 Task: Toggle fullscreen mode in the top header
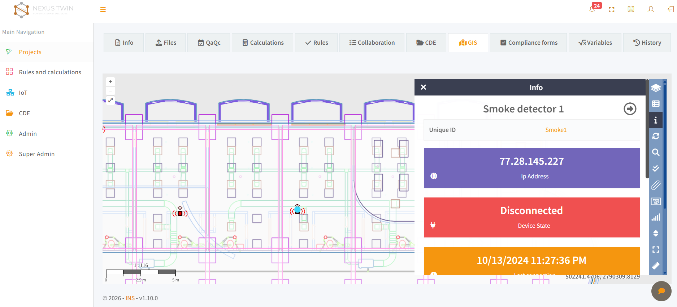tap(612, 10)
